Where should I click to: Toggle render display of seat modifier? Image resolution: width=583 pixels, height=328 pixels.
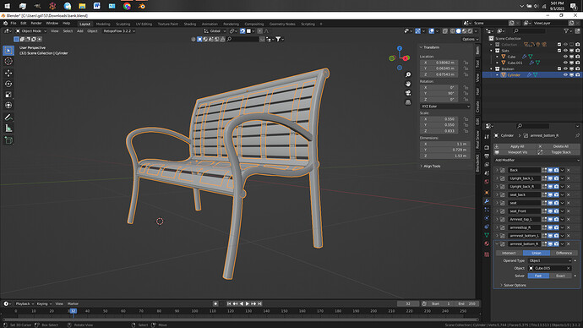[556, 203]
